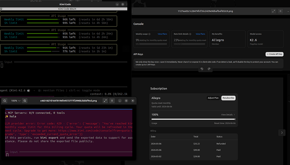The height and width of the screenshot is (165, 290).
Task: Click 'Reset time: 2026-06-06' text
Action: point(225,123)
